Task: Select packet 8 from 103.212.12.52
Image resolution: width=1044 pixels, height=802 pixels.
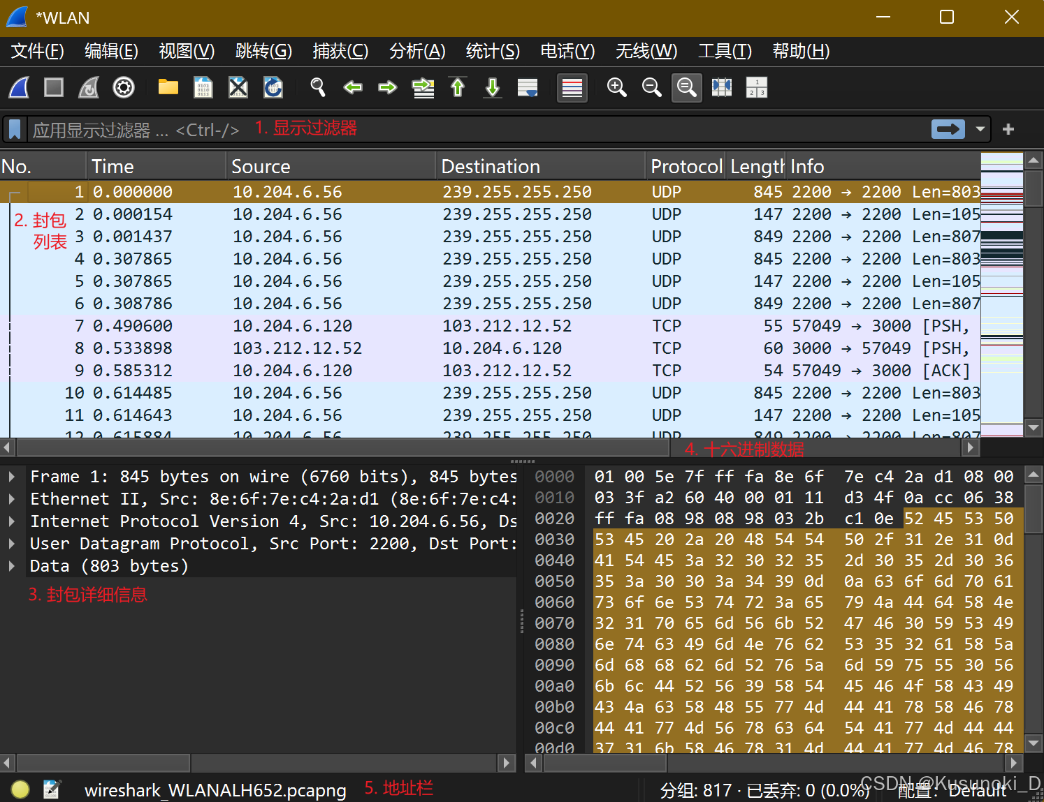Action: click(x=490, y=348)
